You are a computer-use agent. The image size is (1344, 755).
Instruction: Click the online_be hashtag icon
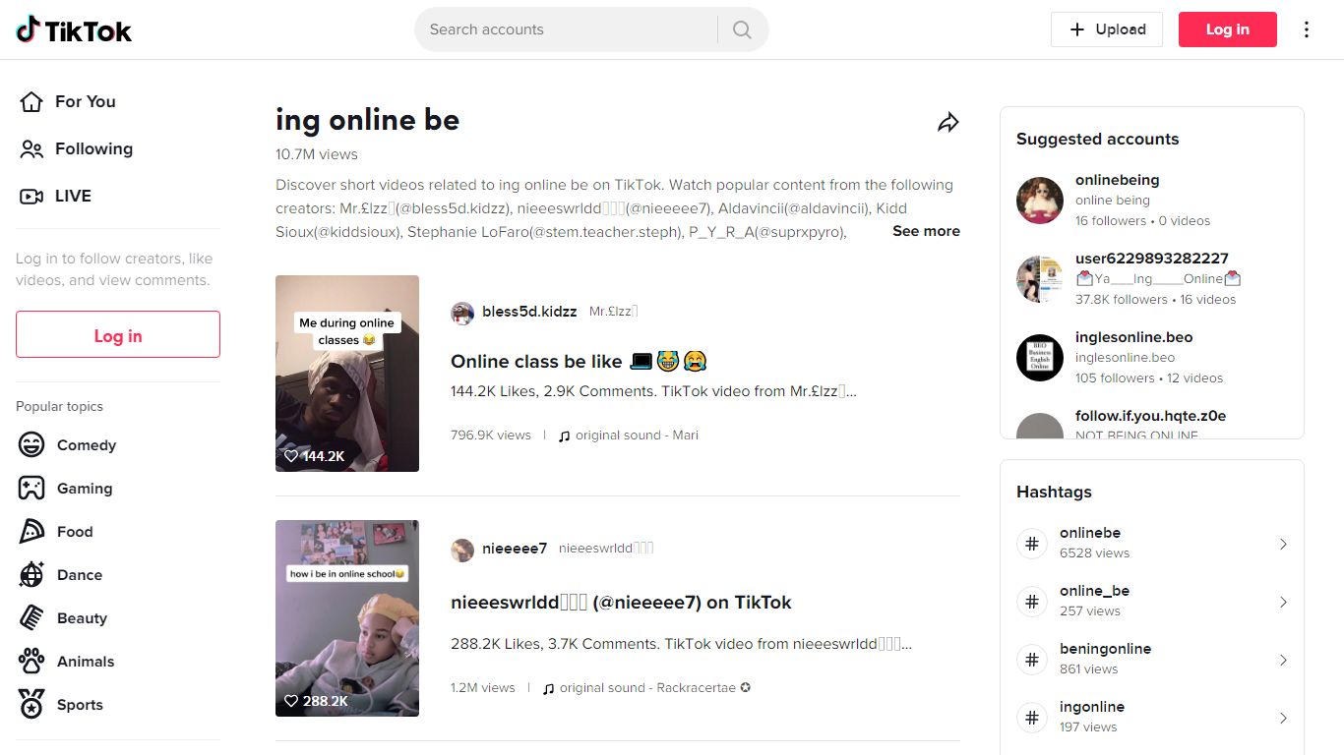[1032, 601]
